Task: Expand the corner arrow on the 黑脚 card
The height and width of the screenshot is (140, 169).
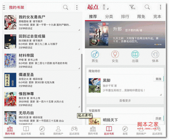Action: 161,95
